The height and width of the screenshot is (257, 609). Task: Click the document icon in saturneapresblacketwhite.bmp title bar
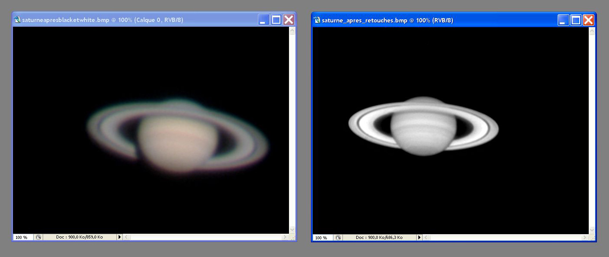coord(18,20)
